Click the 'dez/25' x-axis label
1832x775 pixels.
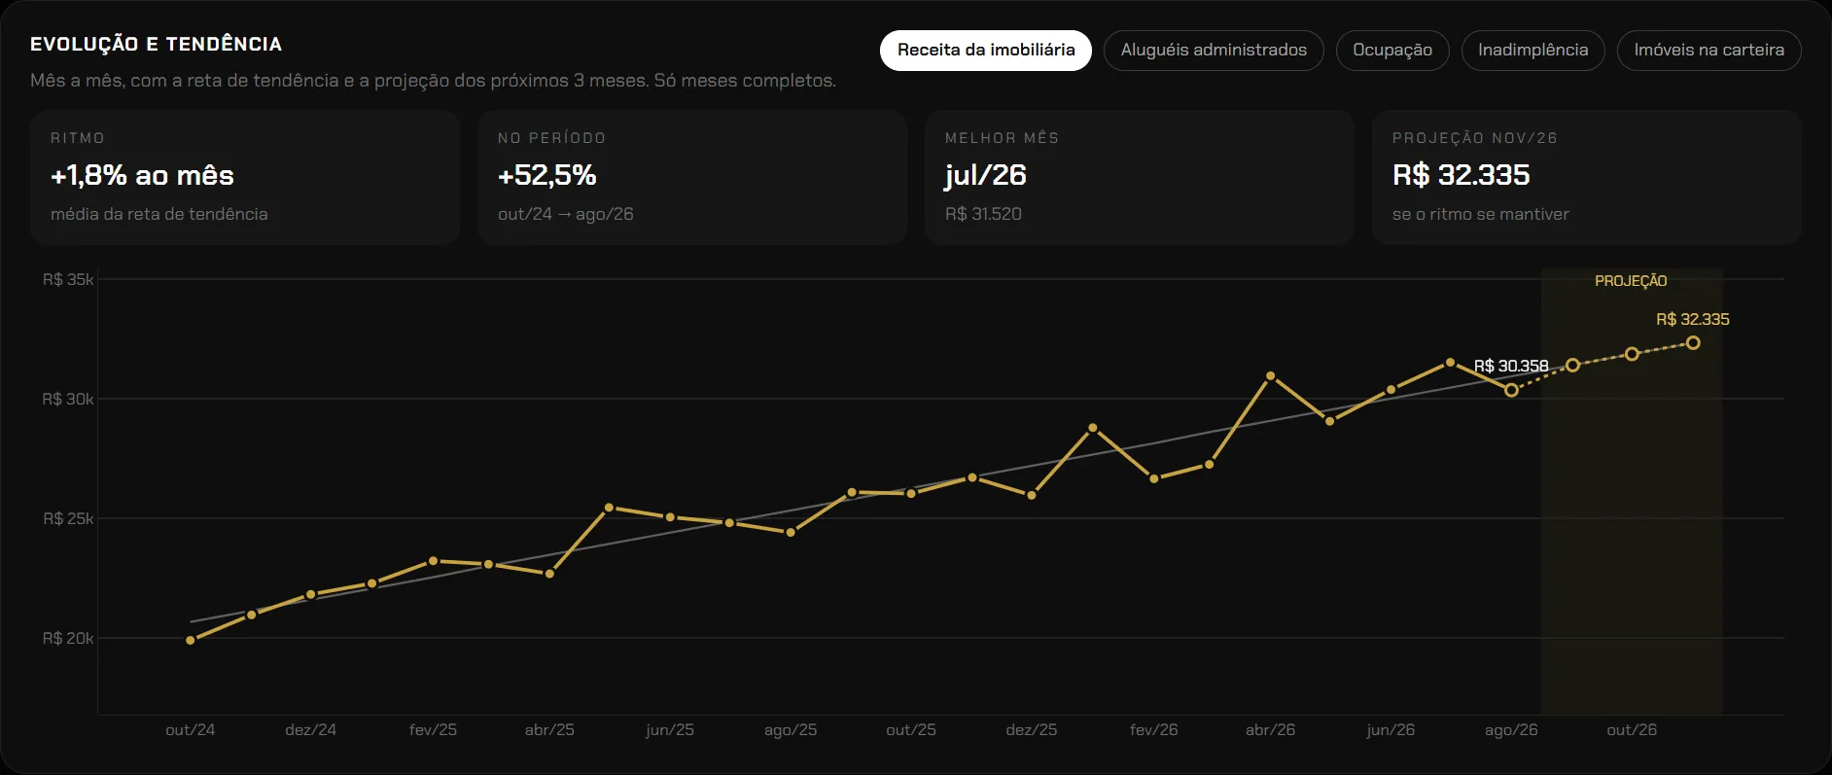coord(1032,729)
